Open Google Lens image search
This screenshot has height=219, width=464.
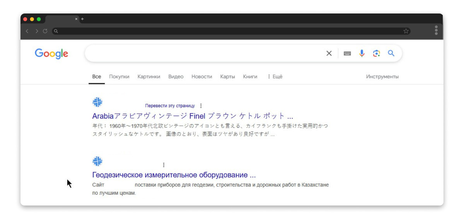(376, 54)
